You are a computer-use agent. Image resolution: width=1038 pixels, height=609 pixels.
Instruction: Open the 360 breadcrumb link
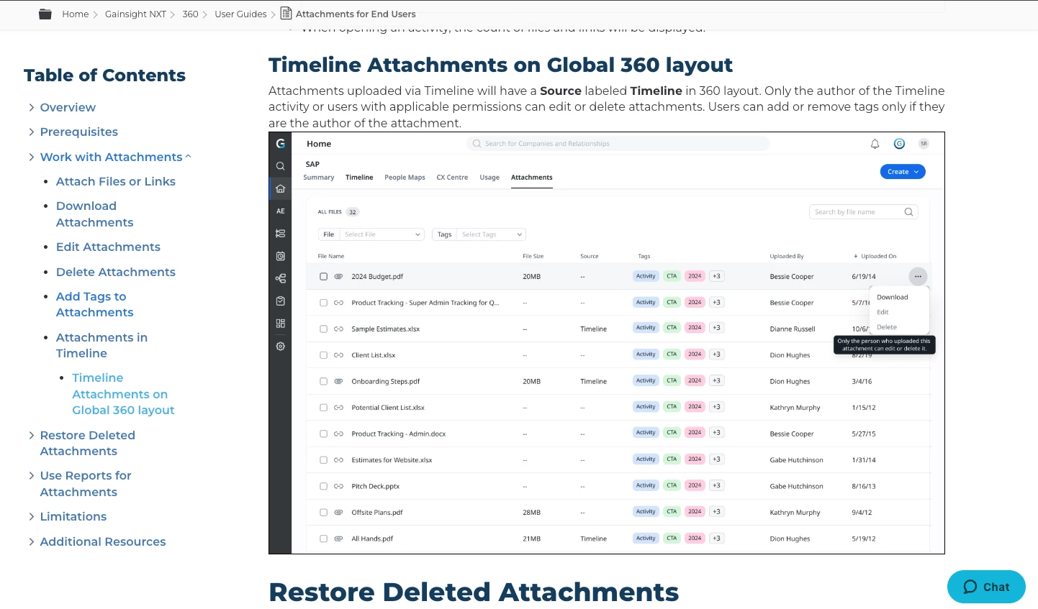click(190, 14)
